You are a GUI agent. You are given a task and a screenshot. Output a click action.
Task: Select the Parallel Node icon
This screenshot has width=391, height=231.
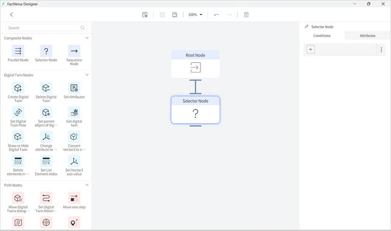18,51
